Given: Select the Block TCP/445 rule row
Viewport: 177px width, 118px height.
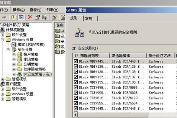Looking at the screenshot, I should pyautogui.click(x=125, y=108).
